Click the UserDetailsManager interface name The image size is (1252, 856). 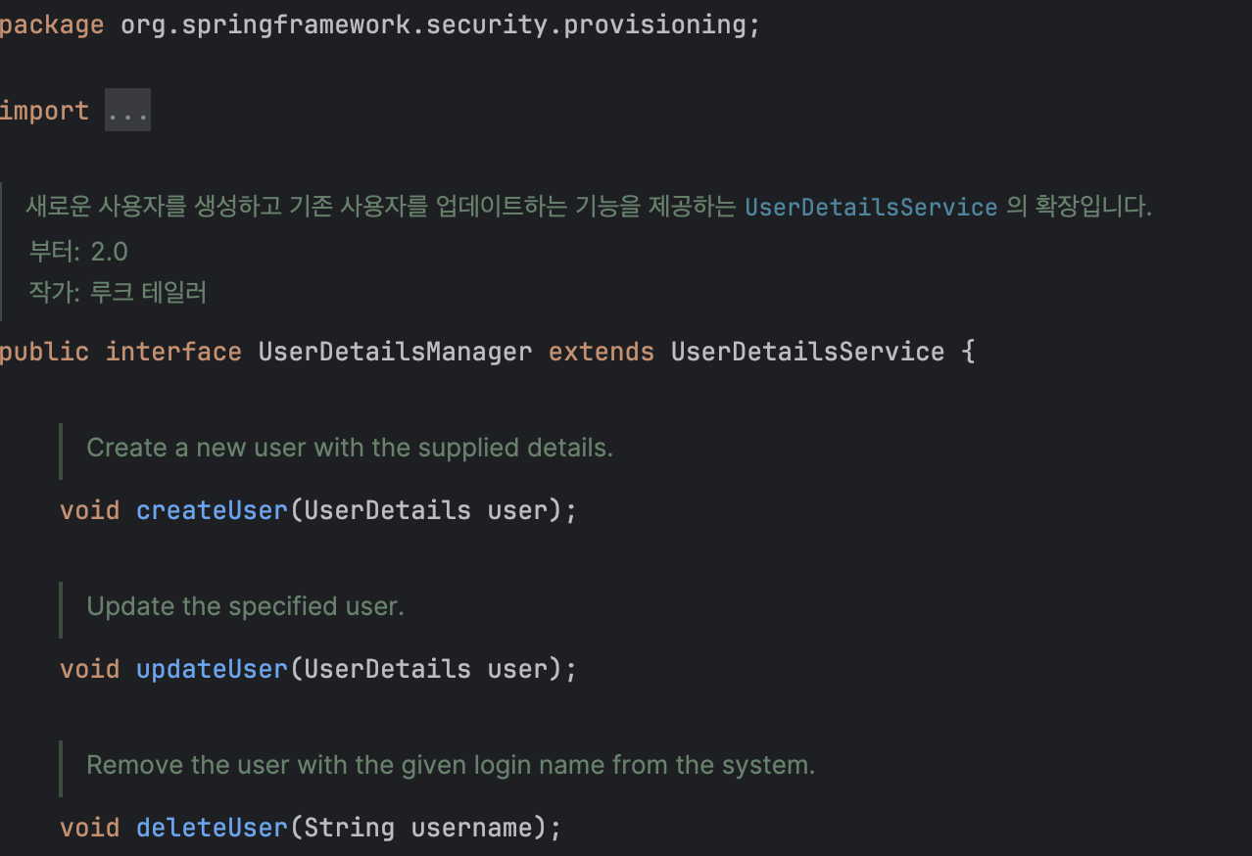click(395, 352)
